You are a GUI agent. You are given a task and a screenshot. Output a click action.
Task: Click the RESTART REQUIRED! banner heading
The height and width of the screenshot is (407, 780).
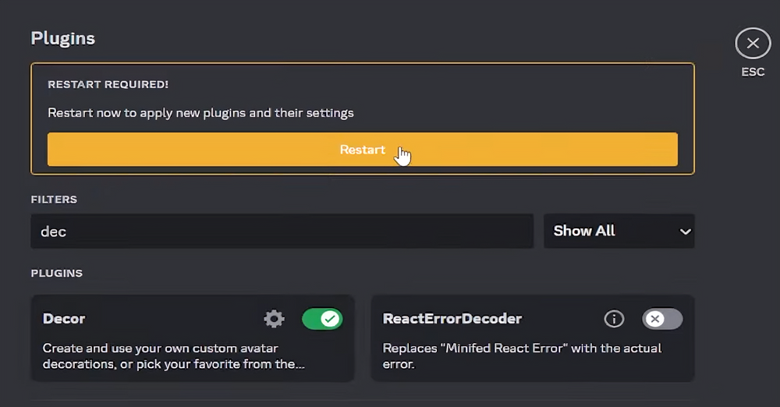tap(108, 84)
